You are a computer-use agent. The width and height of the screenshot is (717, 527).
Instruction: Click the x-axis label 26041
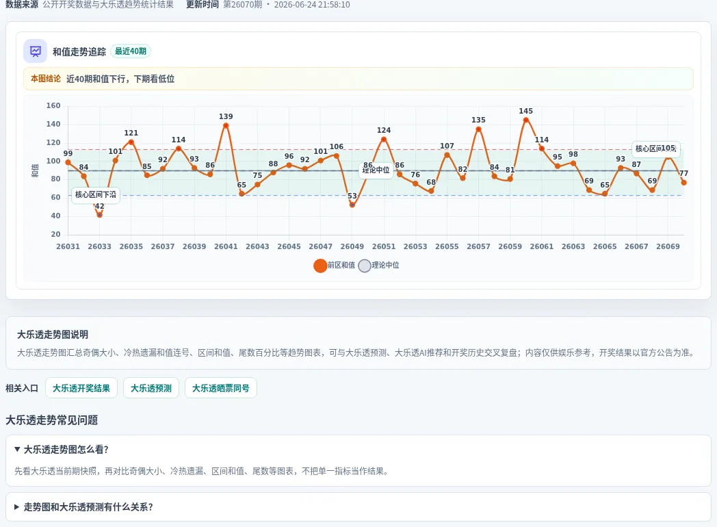coord(226,246)
